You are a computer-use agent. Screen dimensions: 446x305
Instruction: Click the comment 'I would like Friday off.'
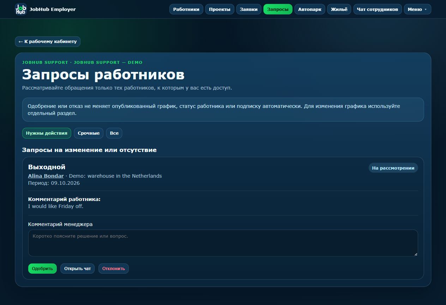[56, 206]
